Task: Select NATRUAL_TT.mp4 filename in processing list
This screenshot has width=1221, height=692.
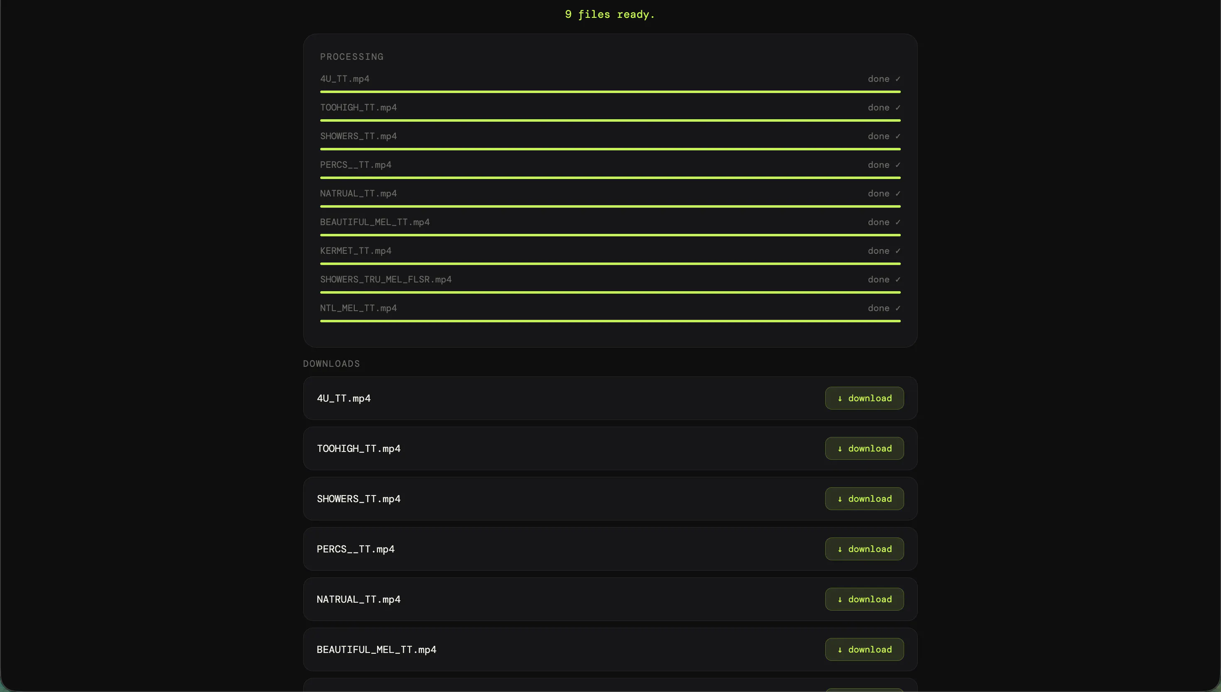Action: point(358,194)
